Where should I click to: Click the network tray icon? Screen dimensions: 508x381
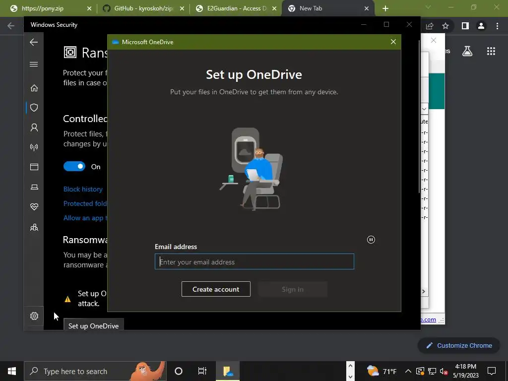click(432, 371)
